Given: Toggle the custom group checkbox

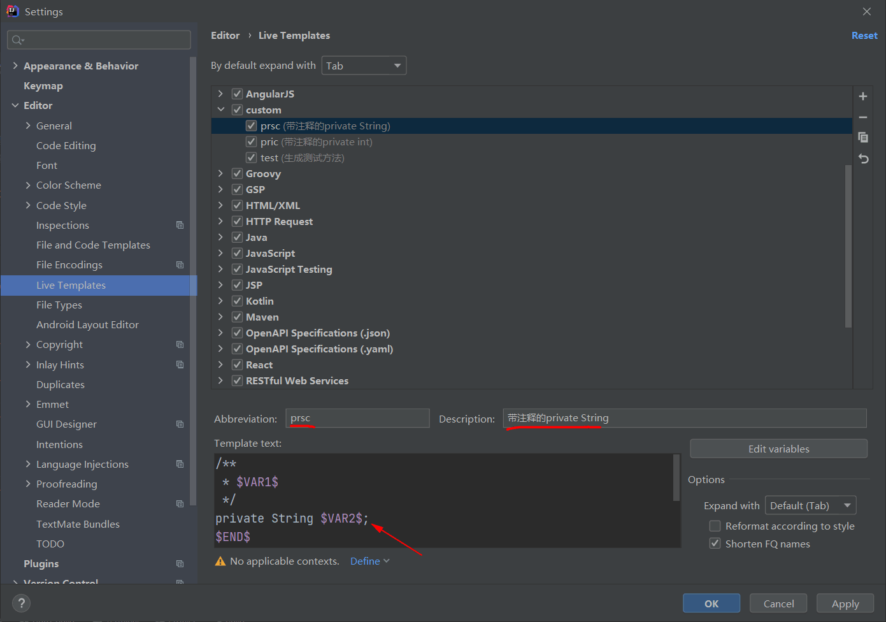Looking at the screenshot, I should coord(237,110).
